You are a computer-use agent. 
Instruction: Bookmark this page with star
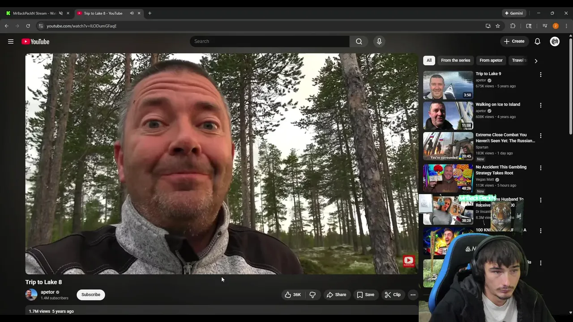[x=498, y=26]
